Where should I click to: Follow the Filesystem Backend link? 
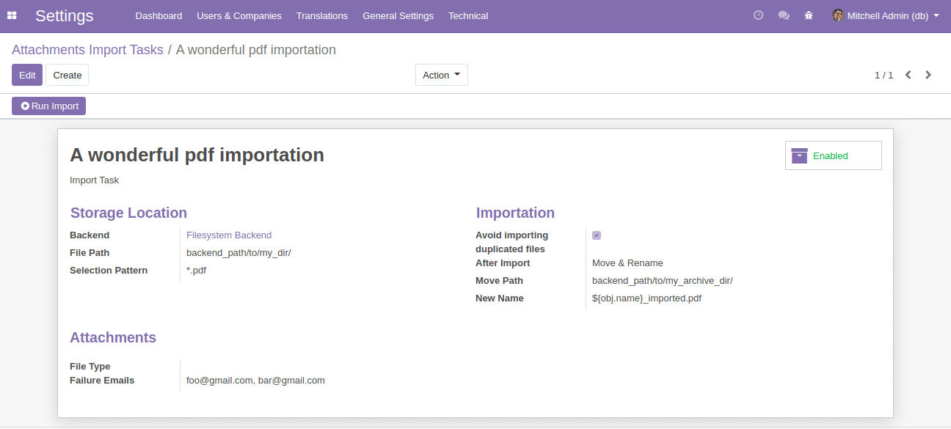(229, 235)
